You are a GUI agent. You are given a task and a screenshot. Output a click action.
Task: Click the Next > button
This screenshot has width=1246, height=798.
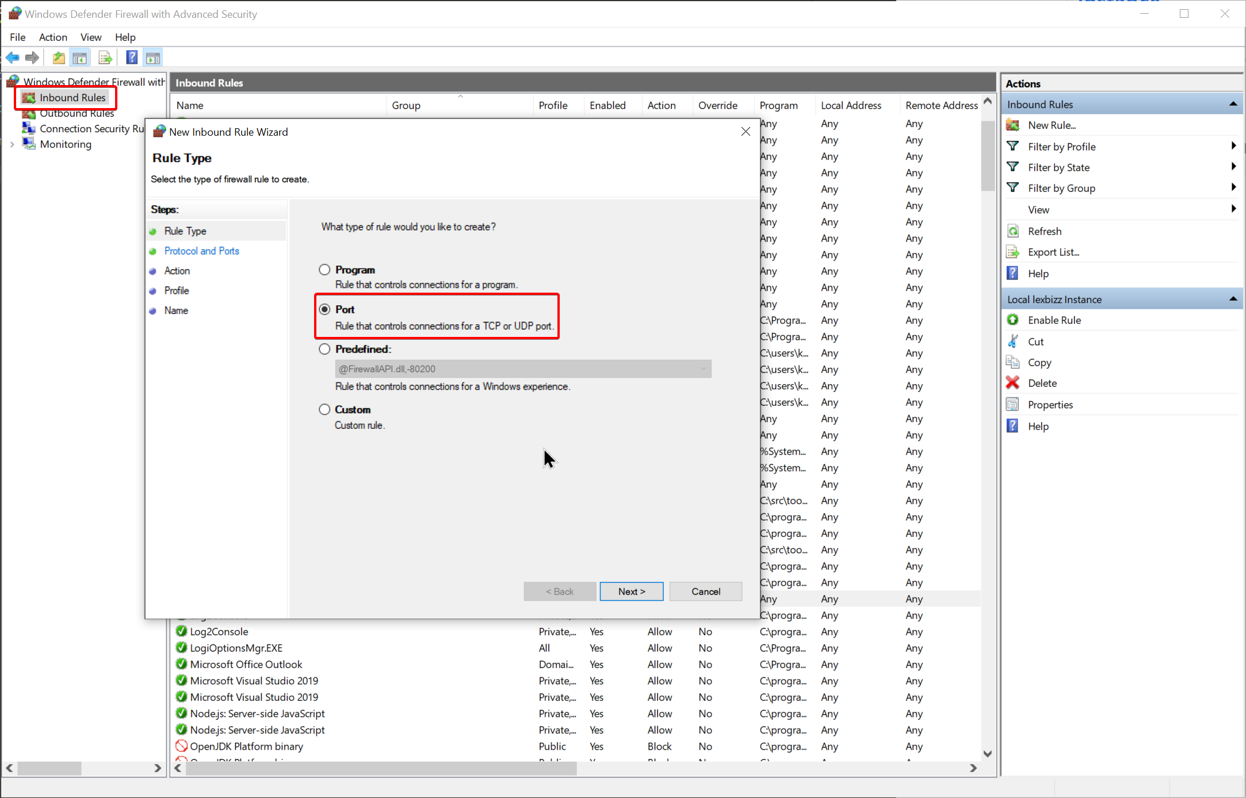point(632,591)
